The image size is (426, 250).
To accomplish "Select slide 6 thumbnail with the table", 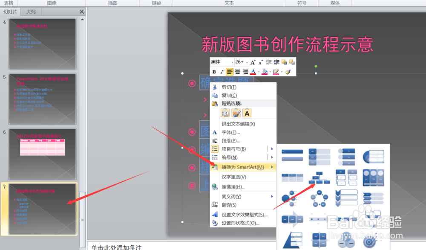I will pos(43,154).
